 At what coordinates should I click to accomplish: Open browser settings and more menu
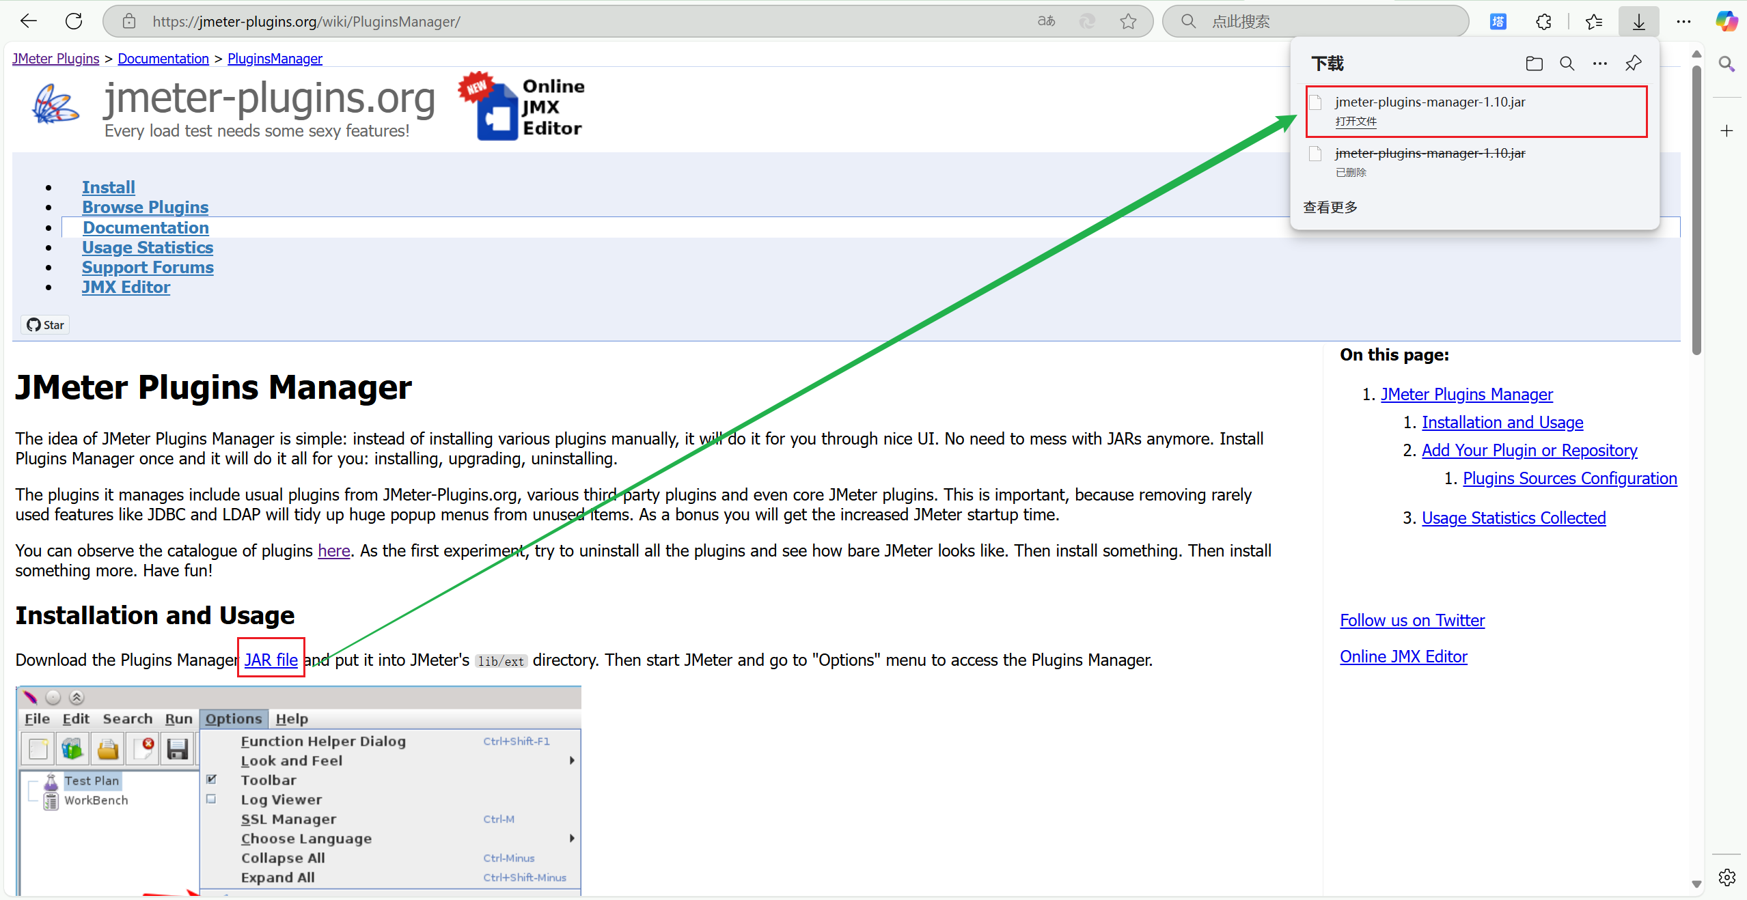pos(1683,21)
